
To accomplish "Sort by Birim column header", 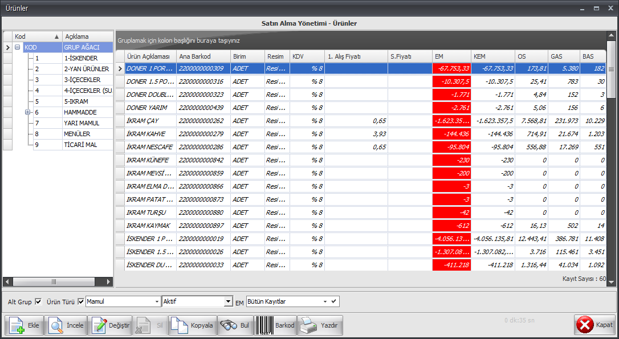I will point(247,56).
